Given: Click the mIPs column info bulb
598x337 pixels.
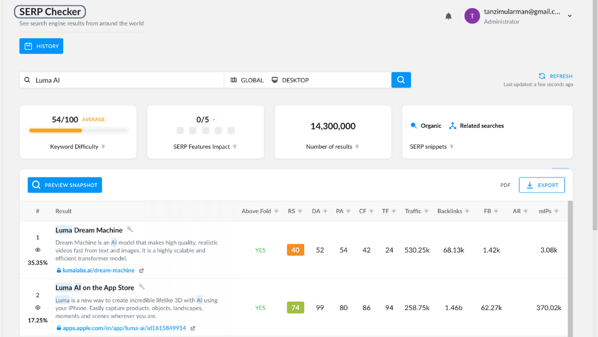Looking at the screenshot, I should pos(556,211).
